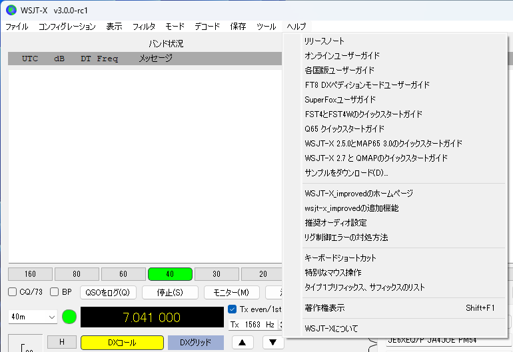Select 著作権表示 menu entry
Screen dimensions: 513x352
click(395, 308)
